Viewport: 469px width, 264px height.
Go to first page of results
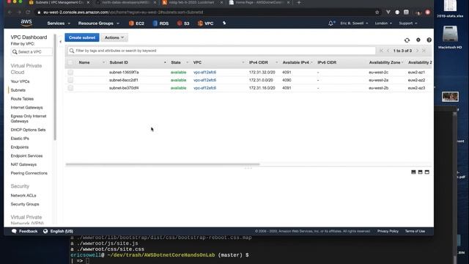381,51
